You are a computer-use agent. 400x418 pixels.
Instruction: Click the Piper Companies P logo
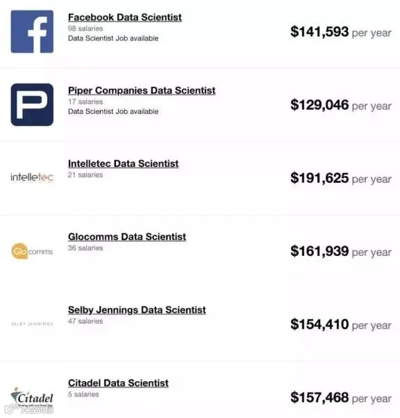click(32, 104)
